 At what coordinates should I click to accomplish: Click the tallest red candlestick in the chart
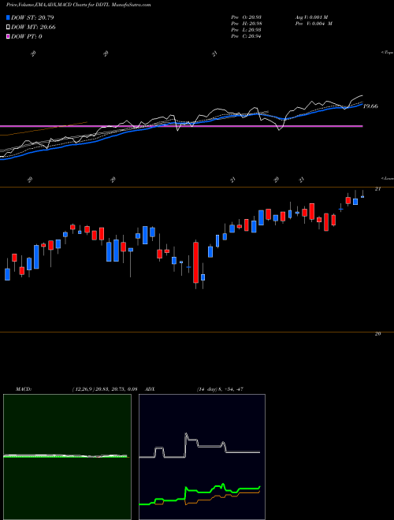point(196,262)
